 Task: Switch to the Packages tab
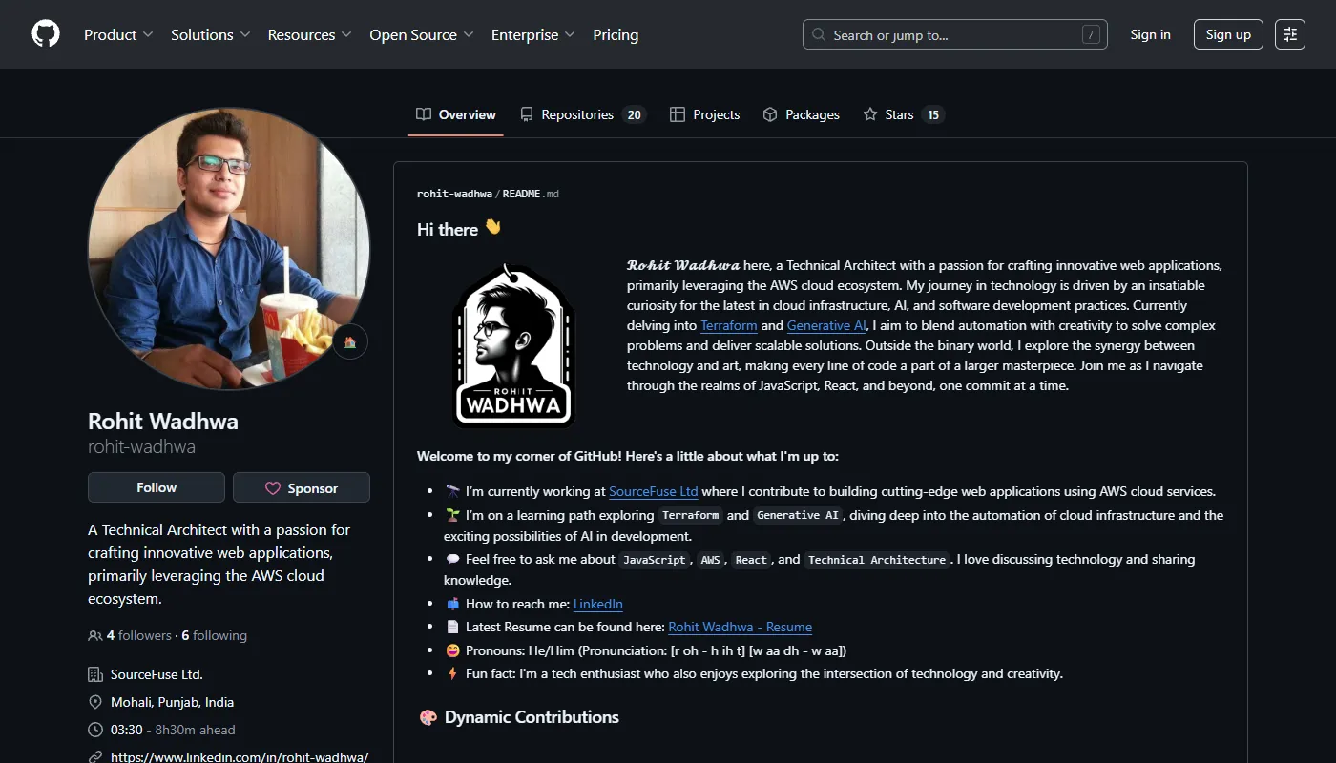pos(802,114)
